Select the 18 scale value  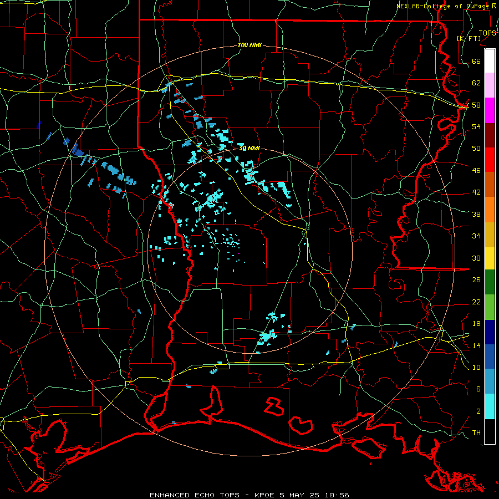tap(476, 324)
